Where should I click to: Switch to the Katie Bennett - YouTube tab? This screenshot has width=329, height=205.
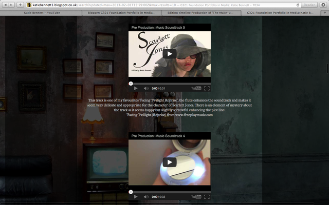pos(42,13)
